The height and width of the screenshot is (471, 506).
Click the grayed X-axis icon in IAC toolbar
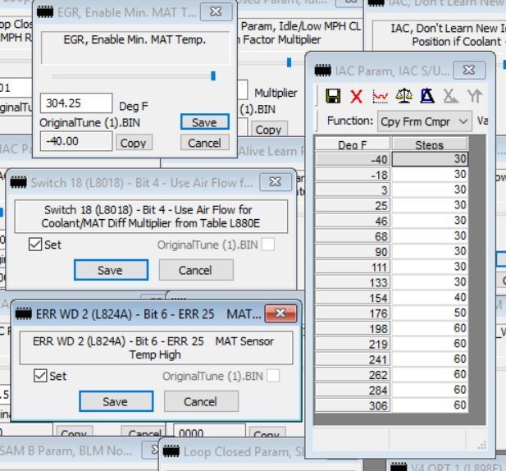point(450,97)
